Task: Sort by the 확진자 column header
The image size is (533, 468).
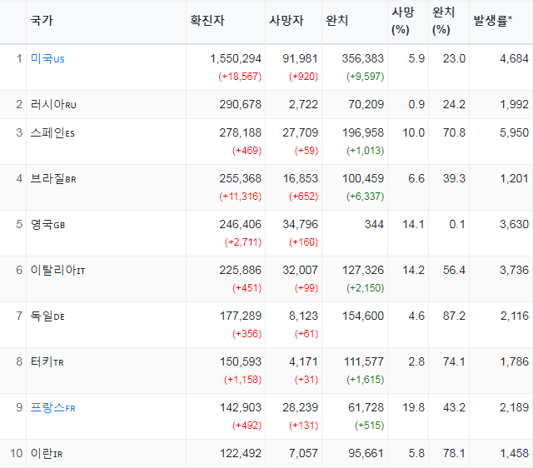Action: [x=207, y=20]
